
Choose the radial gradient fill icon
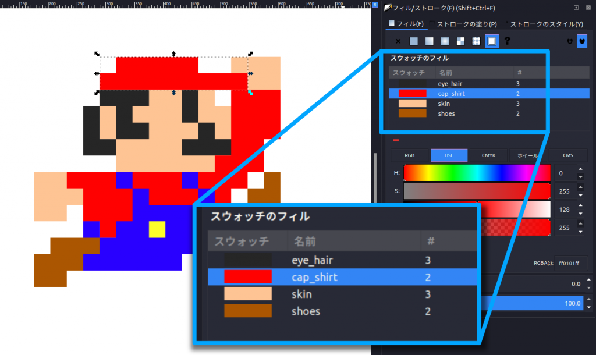[x=445, y=41]
